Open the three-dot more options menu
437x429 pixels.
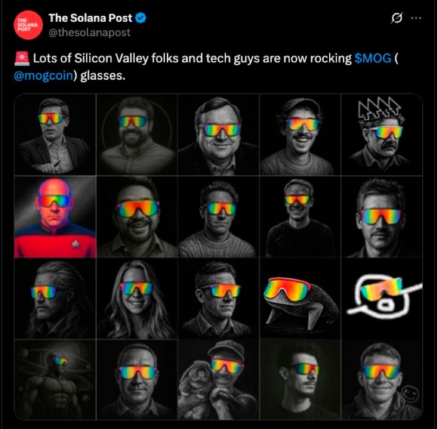tap(416, 18)
